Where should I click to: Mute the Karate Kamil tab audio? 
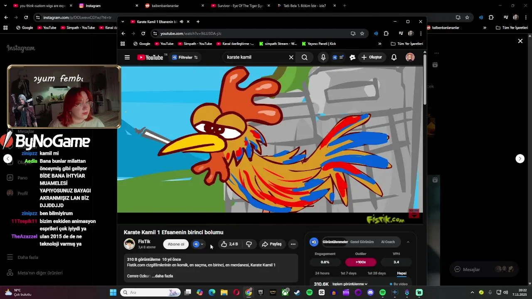(x=181, y=22)
